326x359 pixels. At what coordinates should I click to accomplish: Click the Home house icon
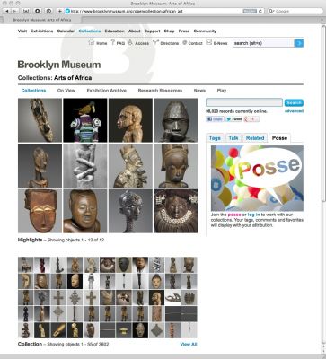(92, 42)
